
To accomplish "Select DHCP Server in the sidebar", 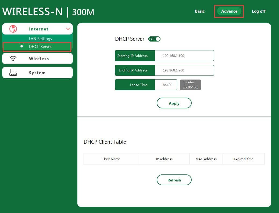I will [x=40, y=46].
